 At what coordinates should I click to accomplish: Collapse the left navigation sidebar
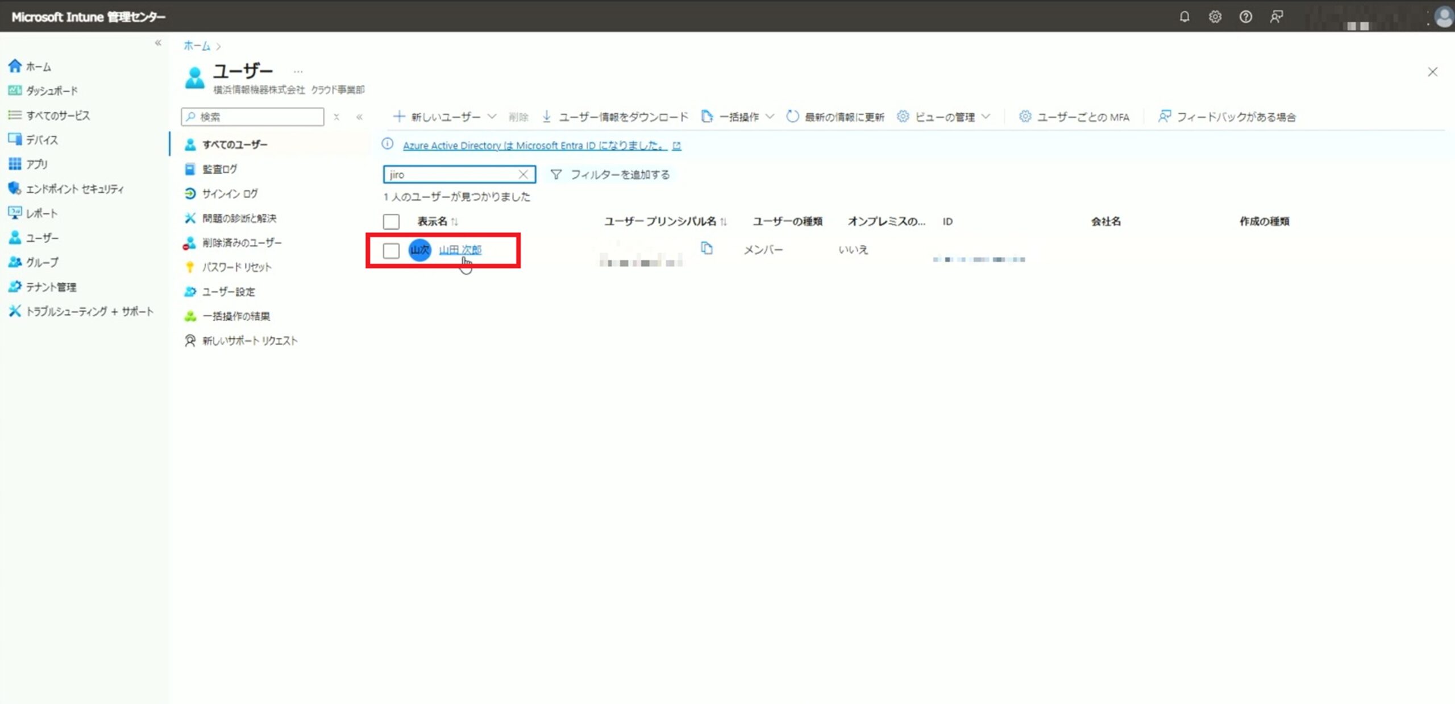[158, 43]
